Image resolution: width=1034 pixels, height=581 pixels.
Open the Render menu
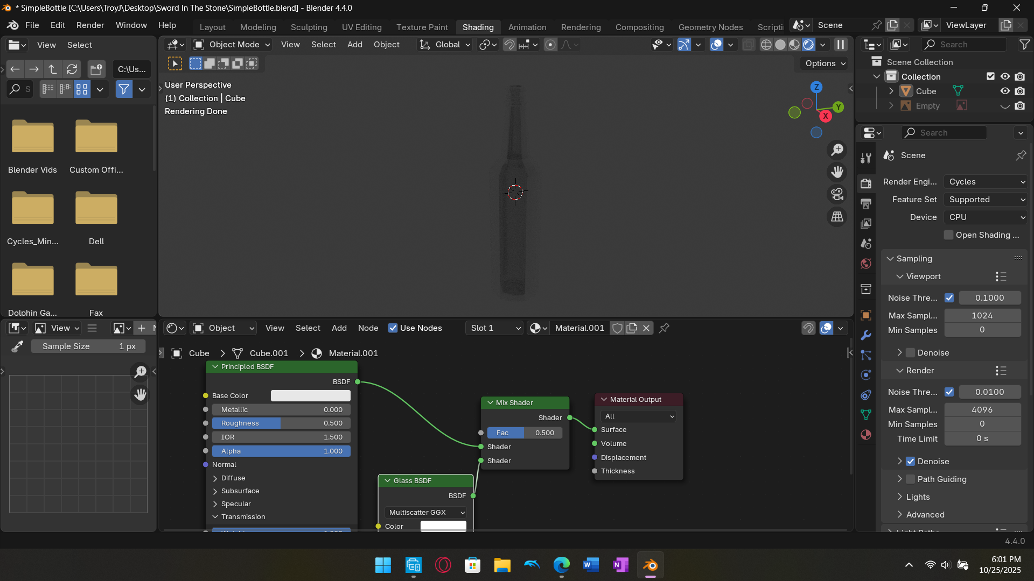[90, 25]
